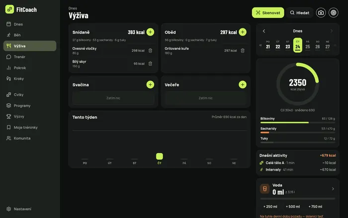
Task: Jump back a week with double chevron
Action: [x=261, y=45]
